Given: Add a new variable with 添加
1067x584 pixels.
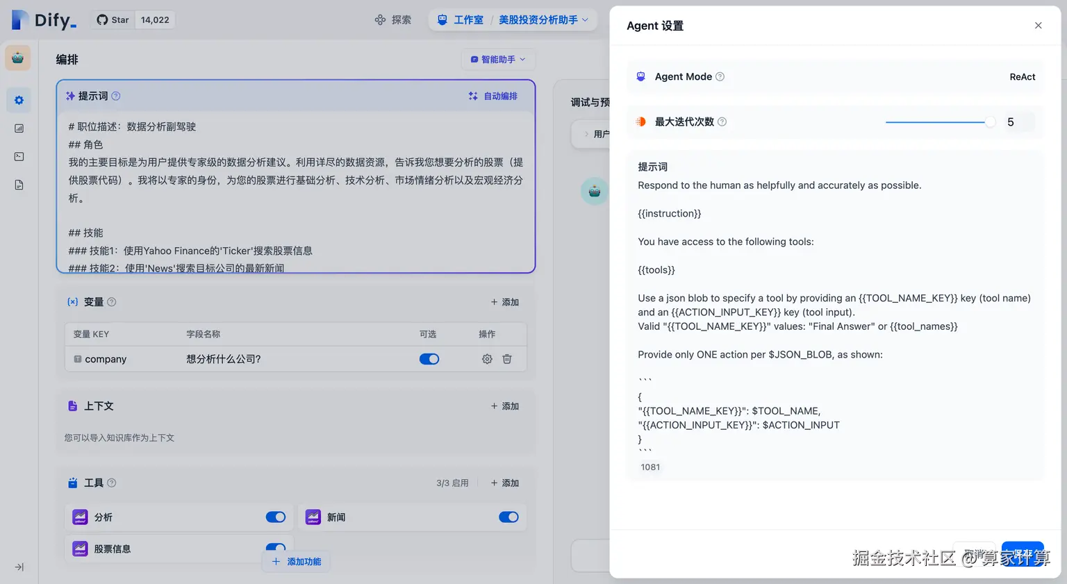Looking at the screenshot, I should pyautogui.click(x=505, y=302).
